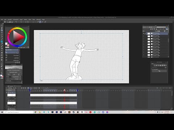Expand the effect dropdown arrow in Layer Property
The image size is (174, 130).
click(x=166, y=65)
